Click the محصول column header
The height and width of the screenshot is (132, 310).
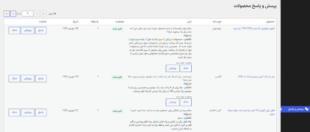[x=270, y=22]
